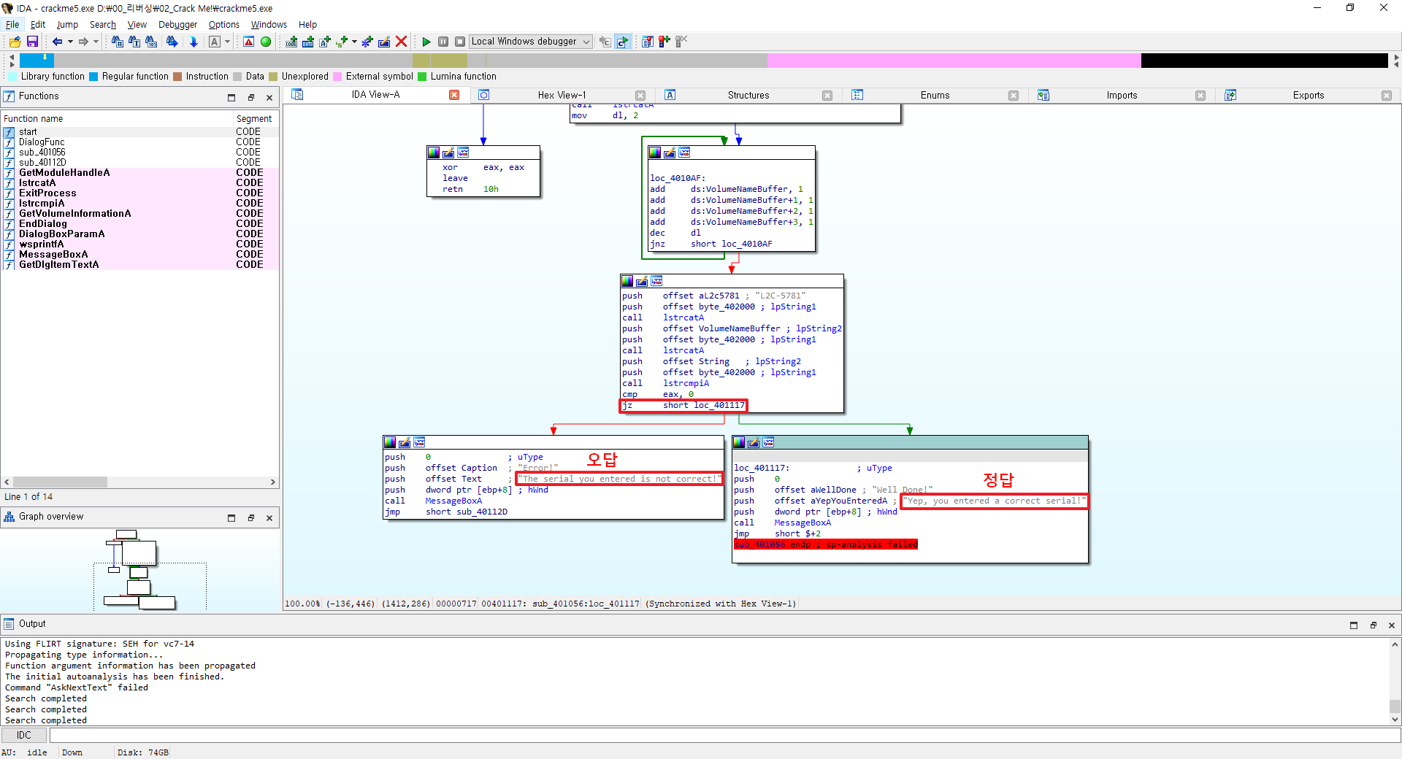Open the Search menu

point(103,24)
